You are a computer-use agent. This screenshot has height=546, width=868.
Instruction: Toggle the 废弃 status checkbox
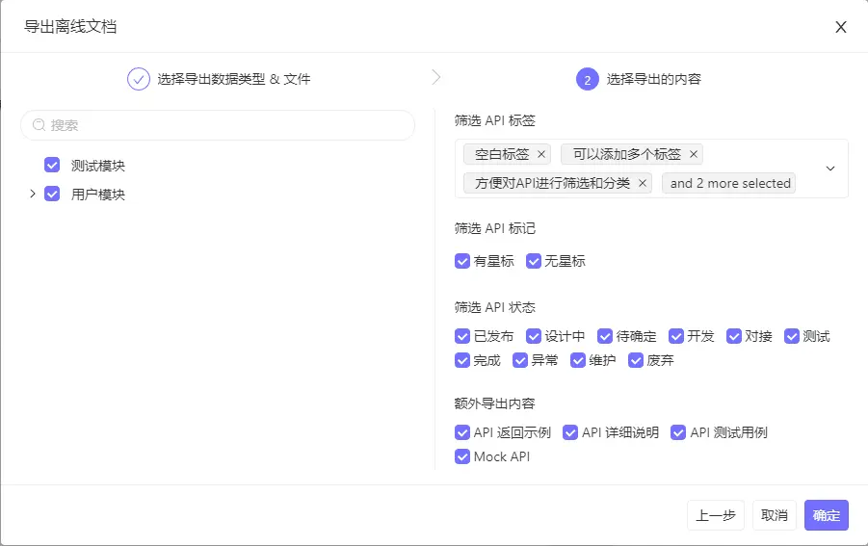tap(636, 361)
